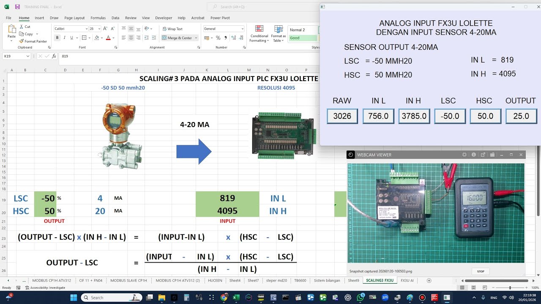The height and width of the screenshot is (304, 541).
Task: Open the Windows Start button
Action: [x=74, y=298]
